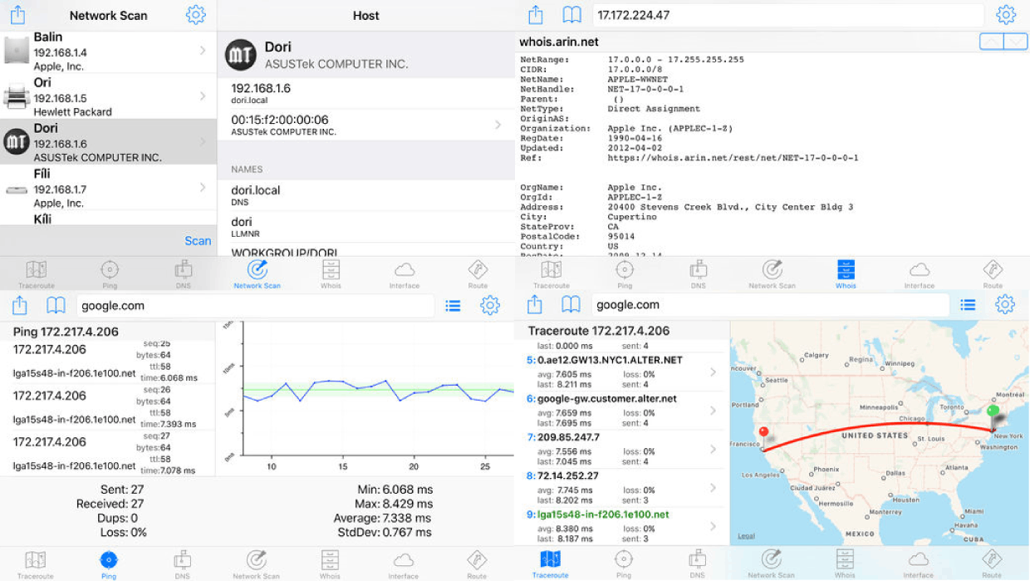The image size is (1030, 581).
Task: Switch to the Network Scan tab
Action: click(257, 273)
